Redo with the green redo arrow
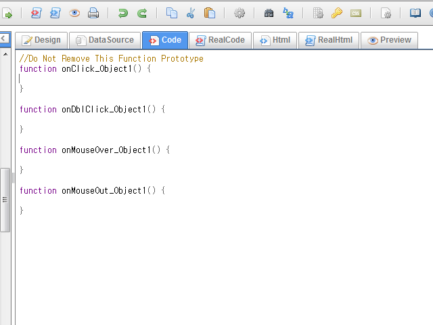This screenshot has height=325, width=433. [x=142, y=13]
